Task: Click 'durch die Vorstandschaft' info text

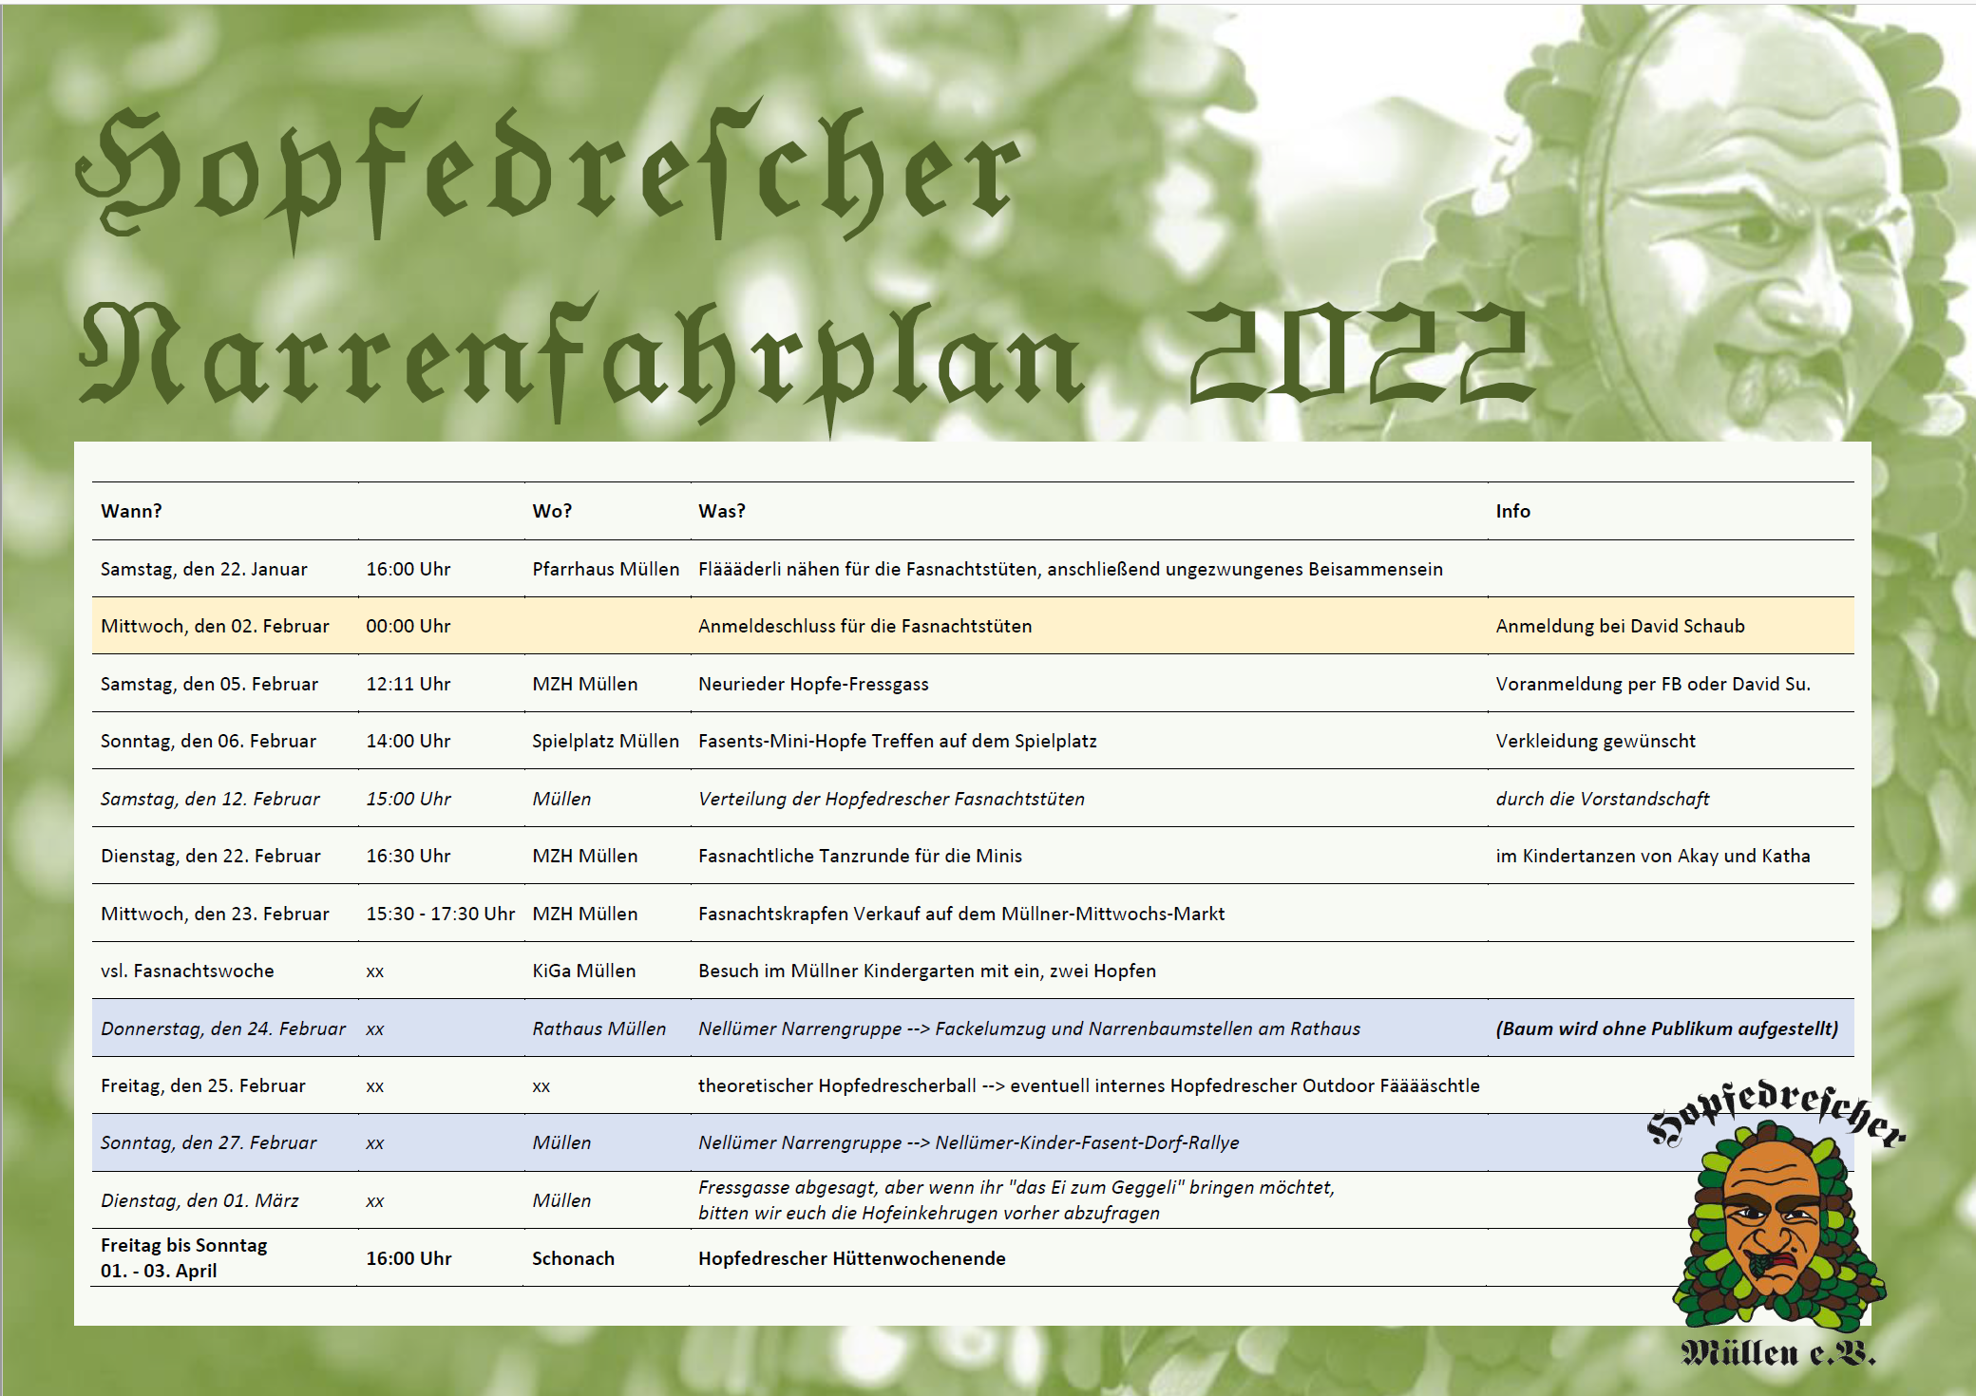Action: pos(1602,799)
